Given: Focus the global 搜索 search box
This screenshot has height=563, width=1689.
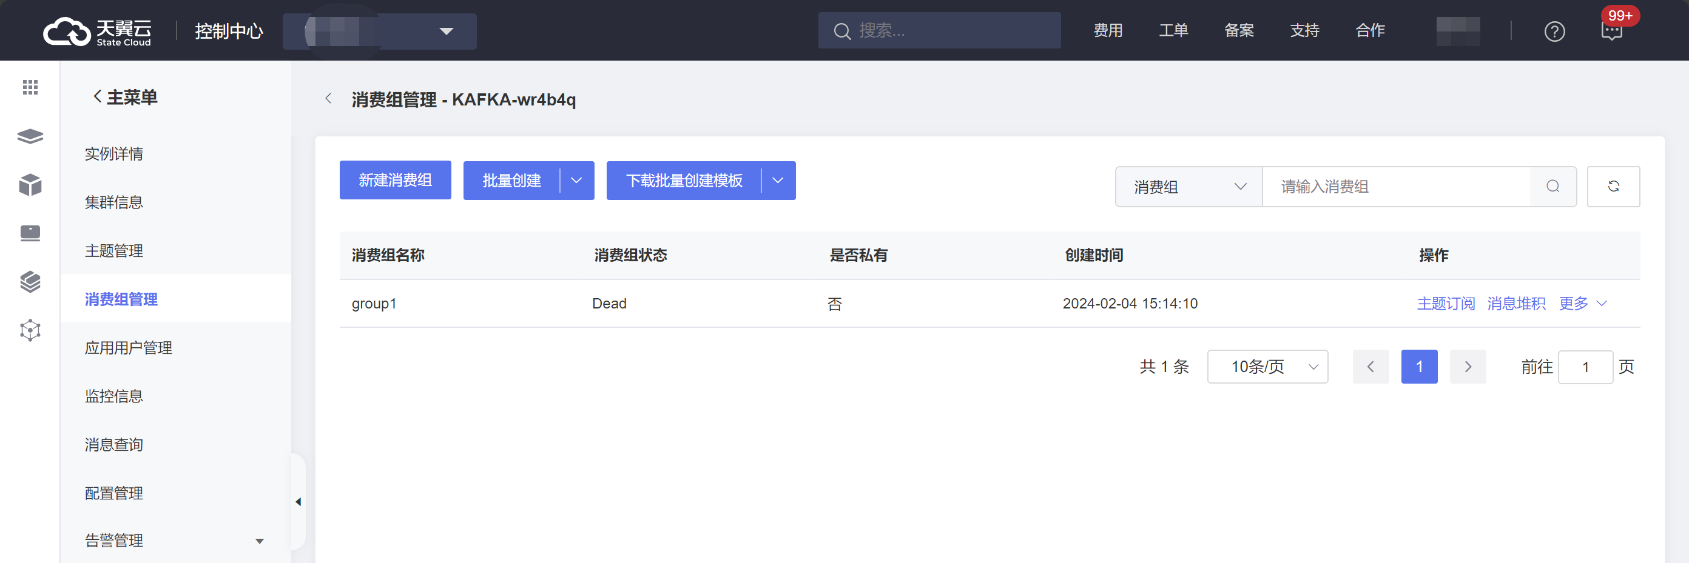Looking at the screenshot, I should coord(939,30).
